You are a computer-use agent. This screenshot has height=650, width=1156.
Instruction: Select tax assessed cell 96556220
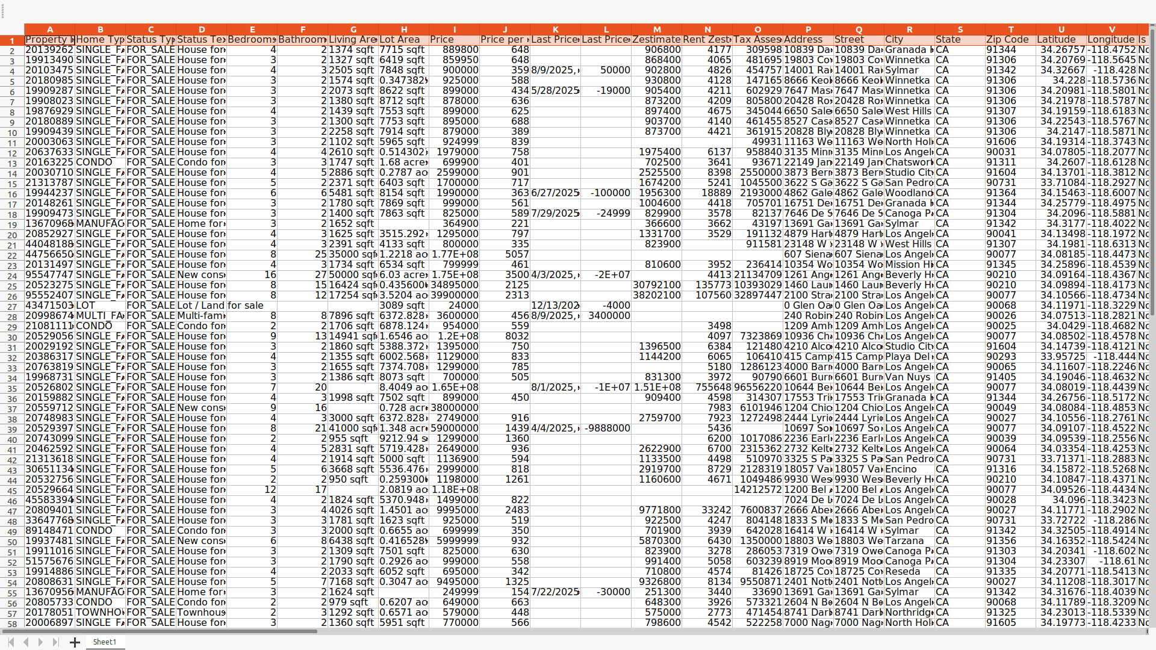(758, 388)
